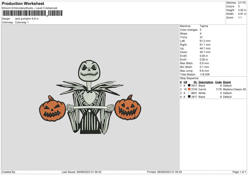Click the Printed timestamp in footer
The width and height of the screenshot is (248, 175).
pyautogui.click(x=165, y=172)
